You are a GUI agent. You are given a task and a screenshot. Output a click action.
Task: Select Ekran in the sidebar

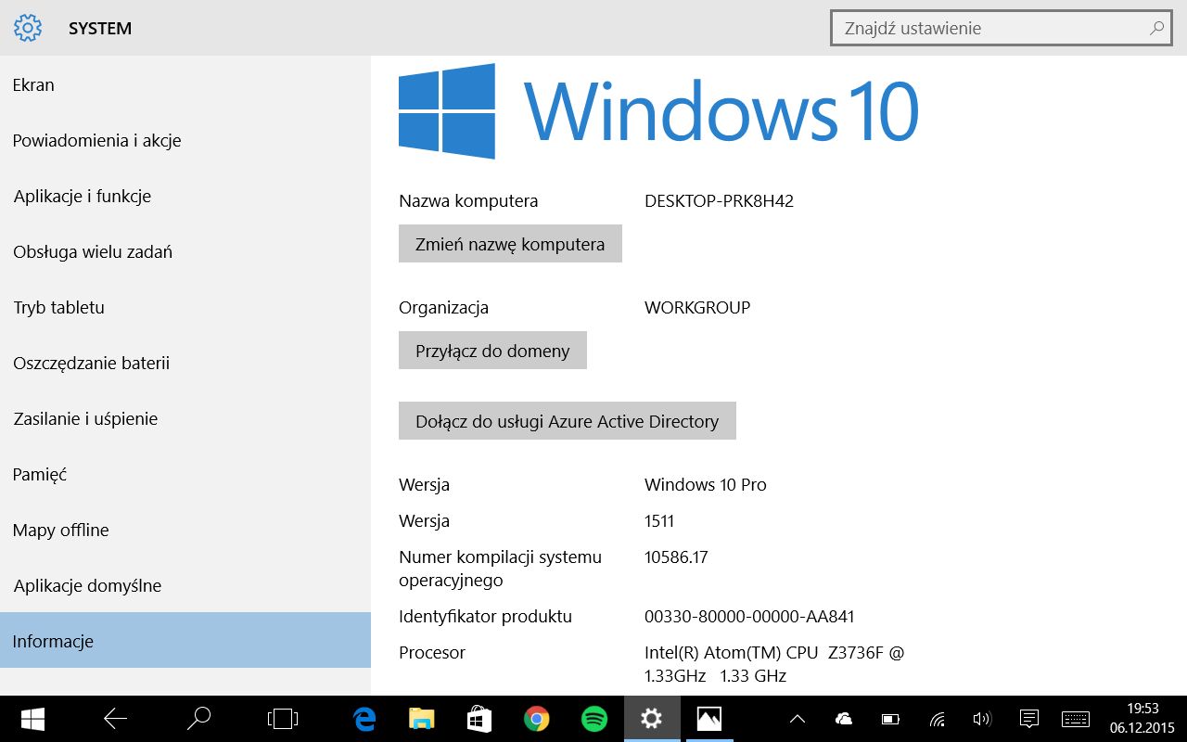click(185, 84)
